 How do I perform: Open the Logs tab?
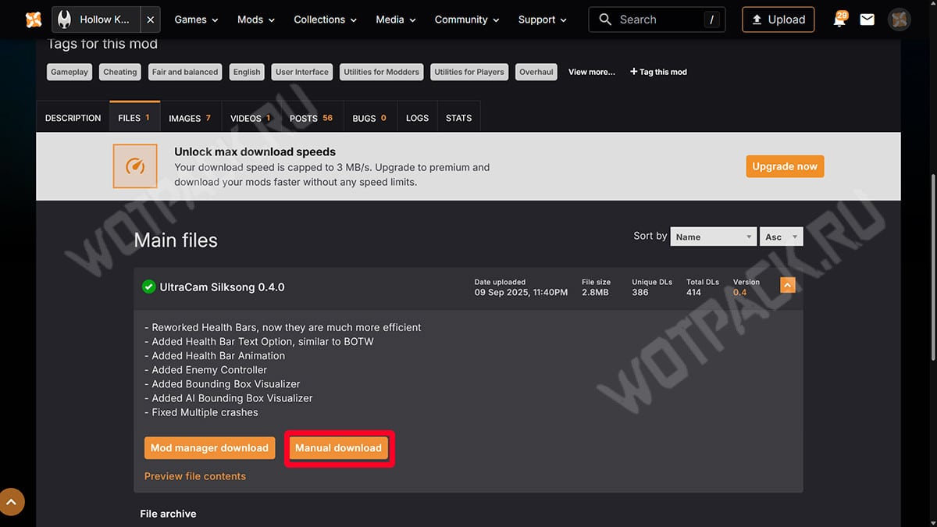coord(418,118)
